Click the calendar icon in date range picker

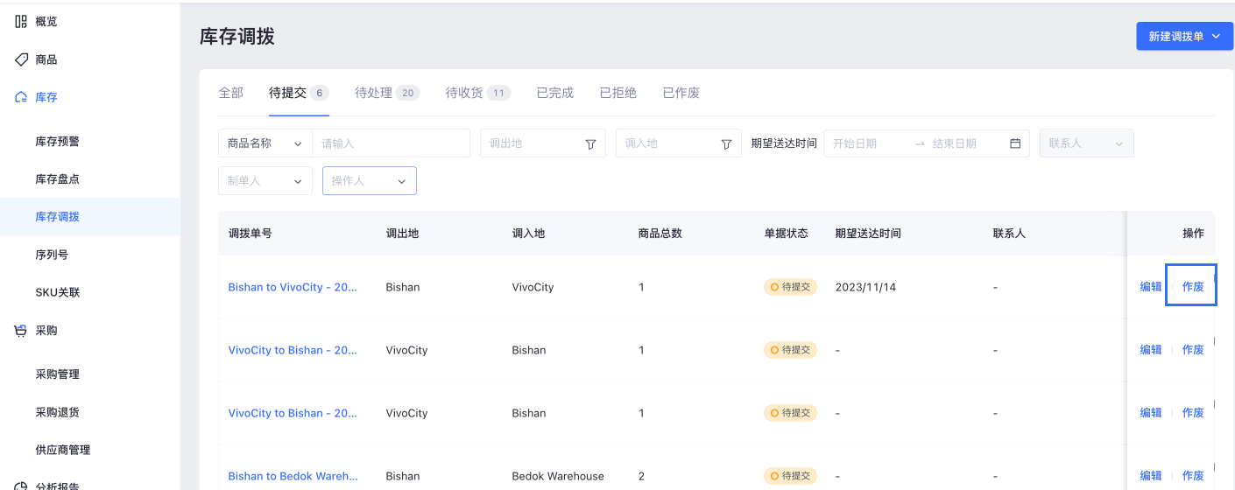tap(1015, 143)
